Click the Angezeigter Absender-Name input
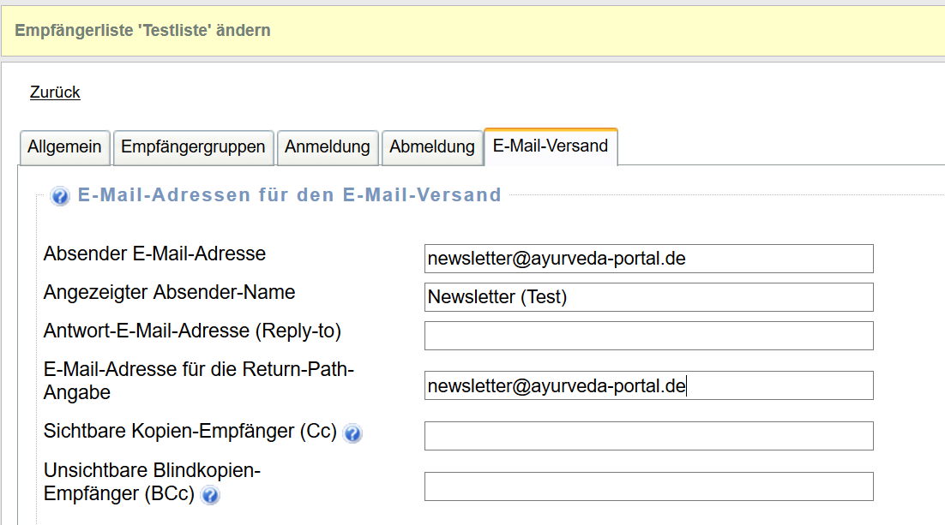Image resolution: width=945 pixels, height=525 pixels. [648, 297]
